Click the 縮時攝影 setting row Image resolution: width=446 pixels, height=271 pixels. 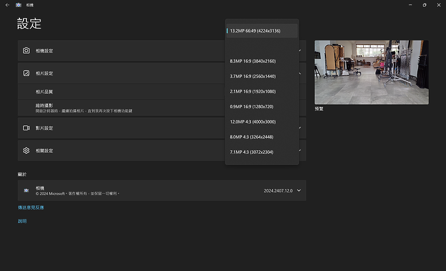point(121,108)
